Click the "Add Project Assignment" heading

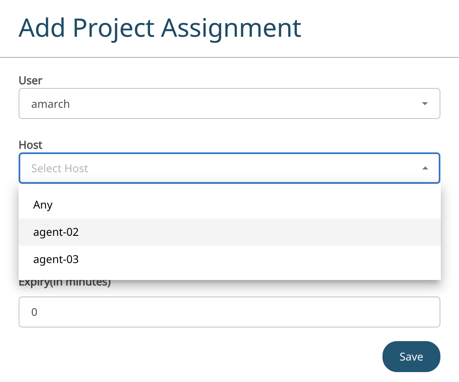[x=160, y=28]
